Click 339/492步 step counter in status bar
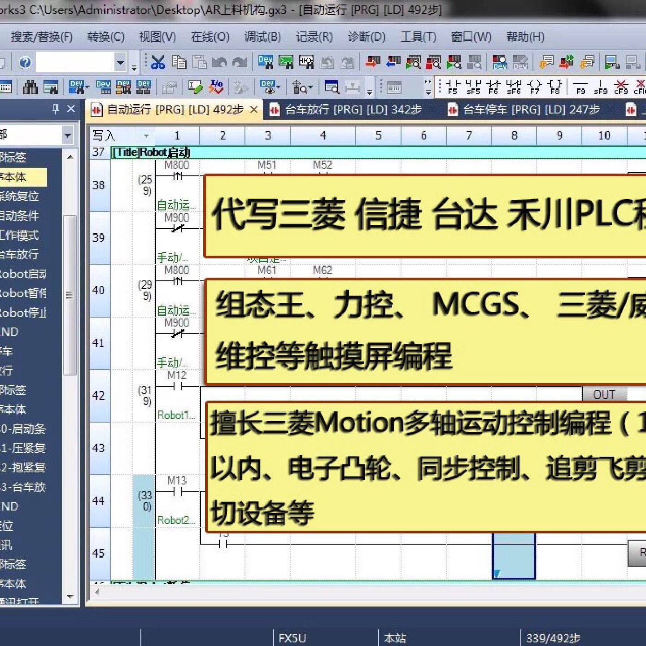The height and width of the screenshot is (646, 646). 553,638
